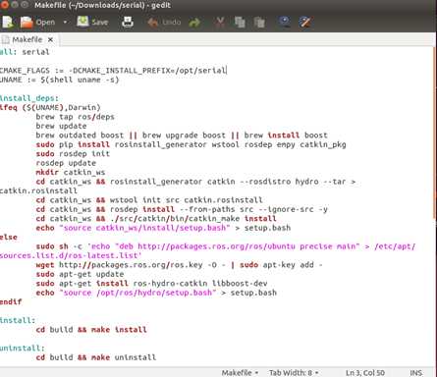This screenshot has height=377, width=437.
Task: Create a new document with toolbar icon
Action: coord(8,23)
